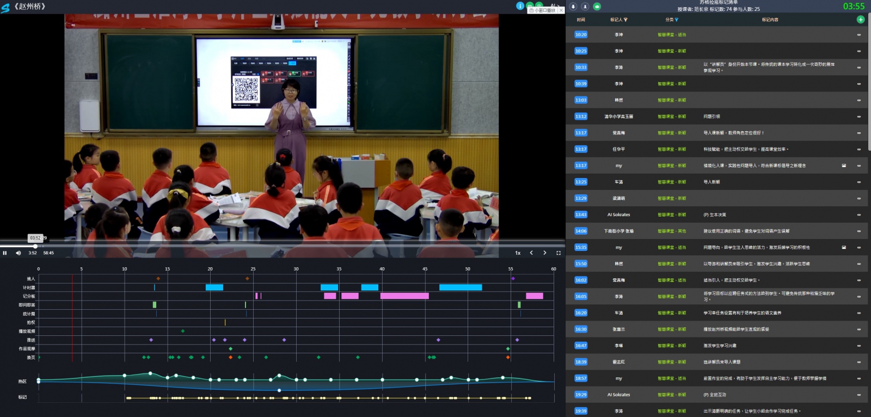Open the 标记人 filter funnel
871x417 pixels.
pyautogui.click(x=625, y=20)
